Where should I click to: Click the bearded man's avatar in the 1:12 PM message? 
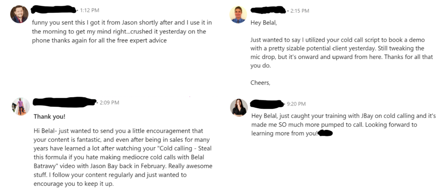point(19,14)
